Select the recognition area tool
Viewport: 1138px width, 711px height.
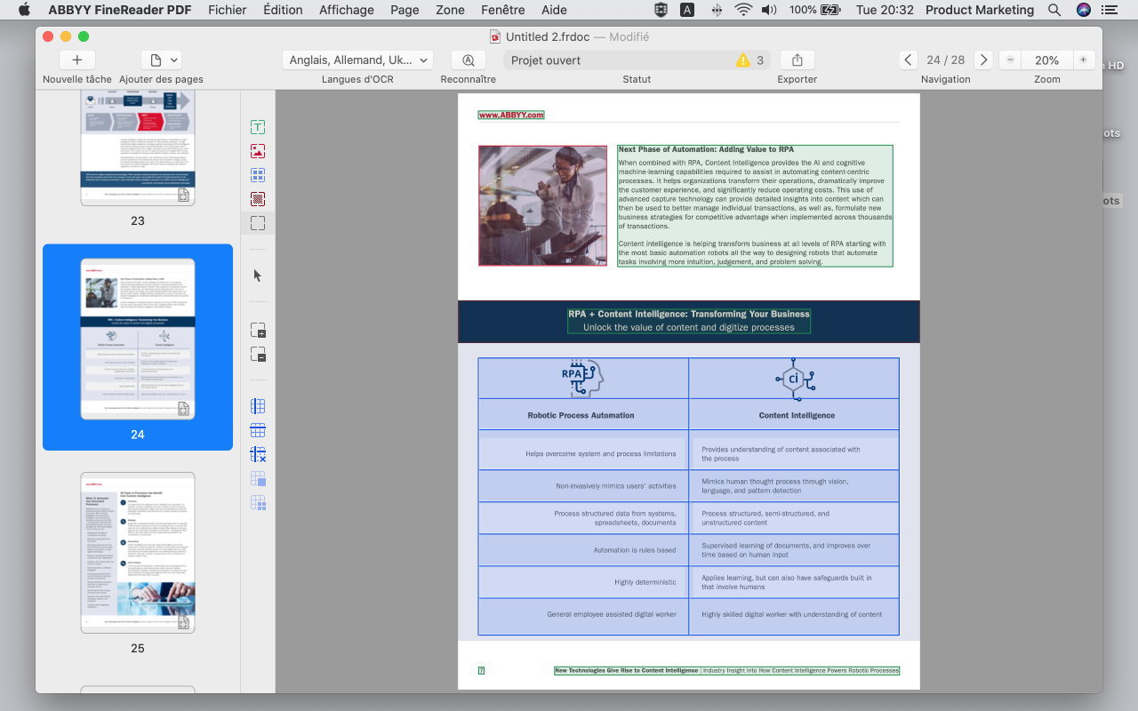pyautogui.click(x=258, y=223)
